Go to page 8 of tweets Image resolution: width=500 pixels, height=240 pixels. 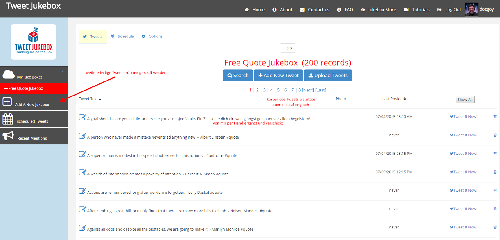(299, 90)
